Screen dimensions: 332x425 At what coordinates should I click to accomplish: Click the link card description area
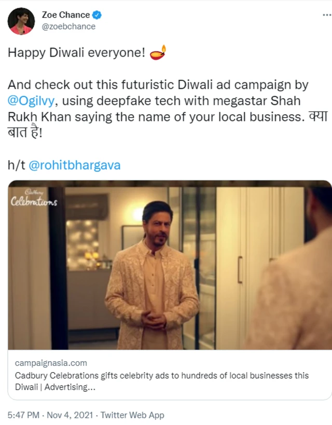point(170,375)
